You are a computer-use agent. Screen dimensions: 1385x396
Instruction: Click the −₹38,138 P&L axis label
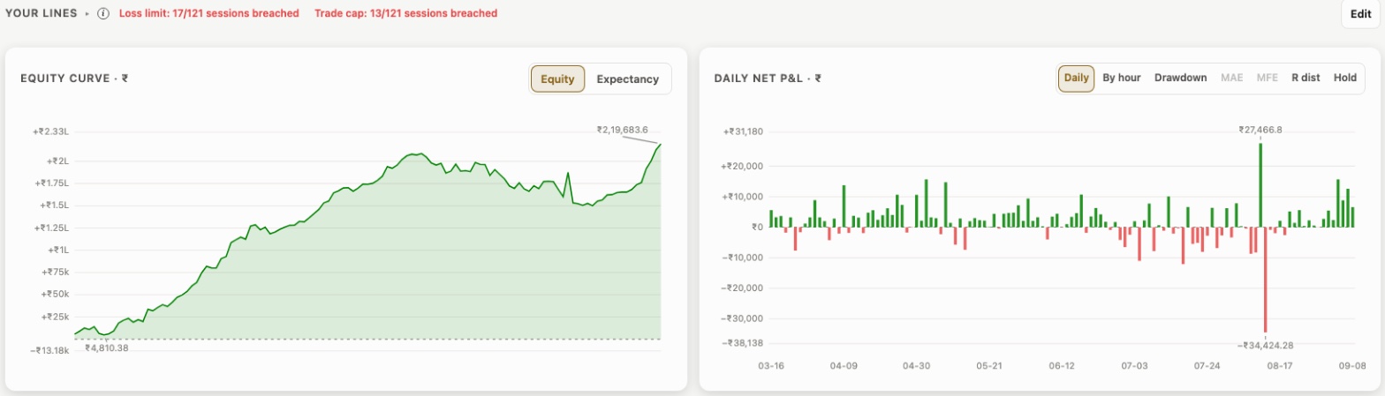[742, 343]
